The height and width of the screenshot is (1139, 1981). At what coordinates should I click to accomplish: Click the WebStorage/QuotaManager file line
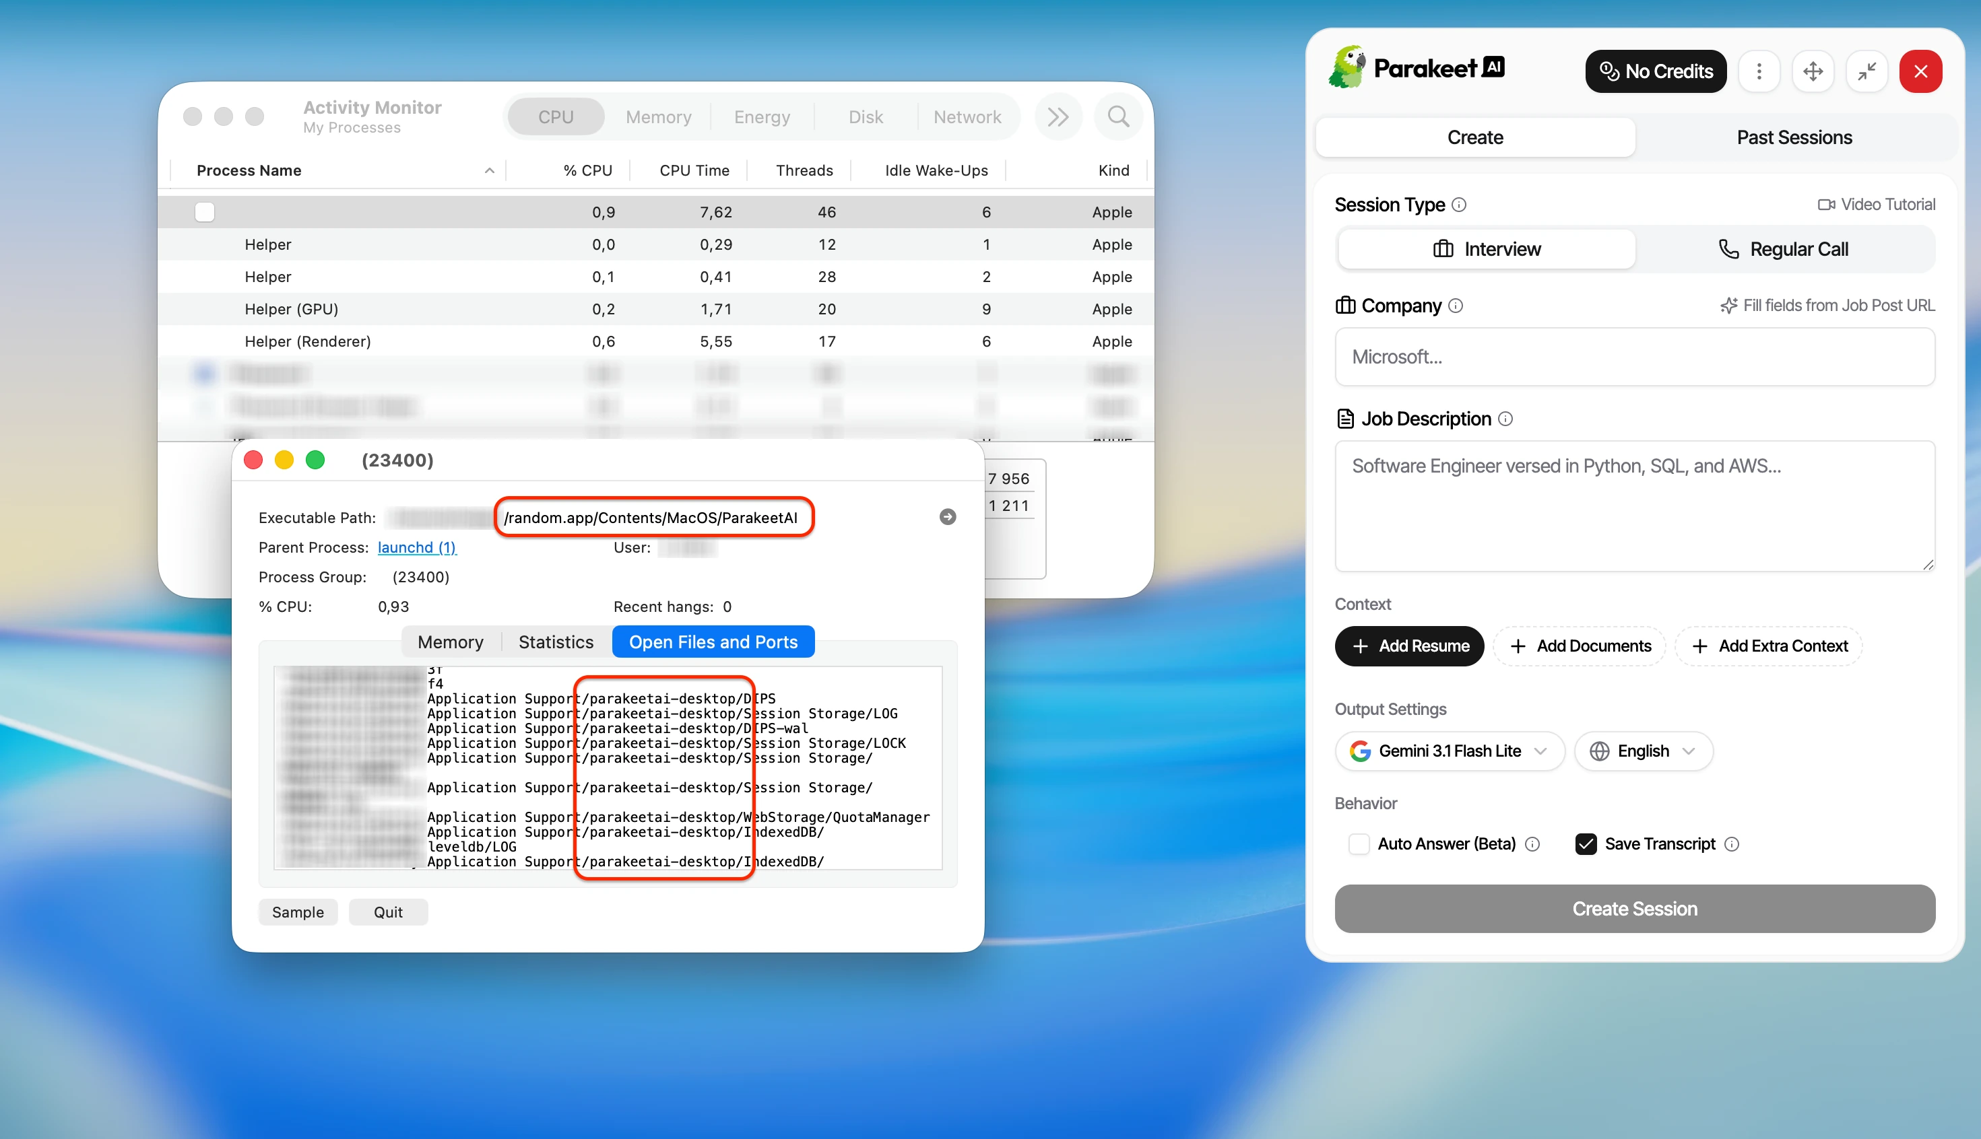pos(678,817)
